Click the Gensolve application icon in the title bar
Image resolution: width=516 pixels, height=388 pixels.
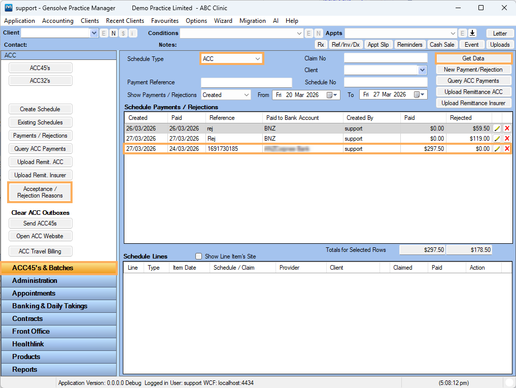pos(9,8)
